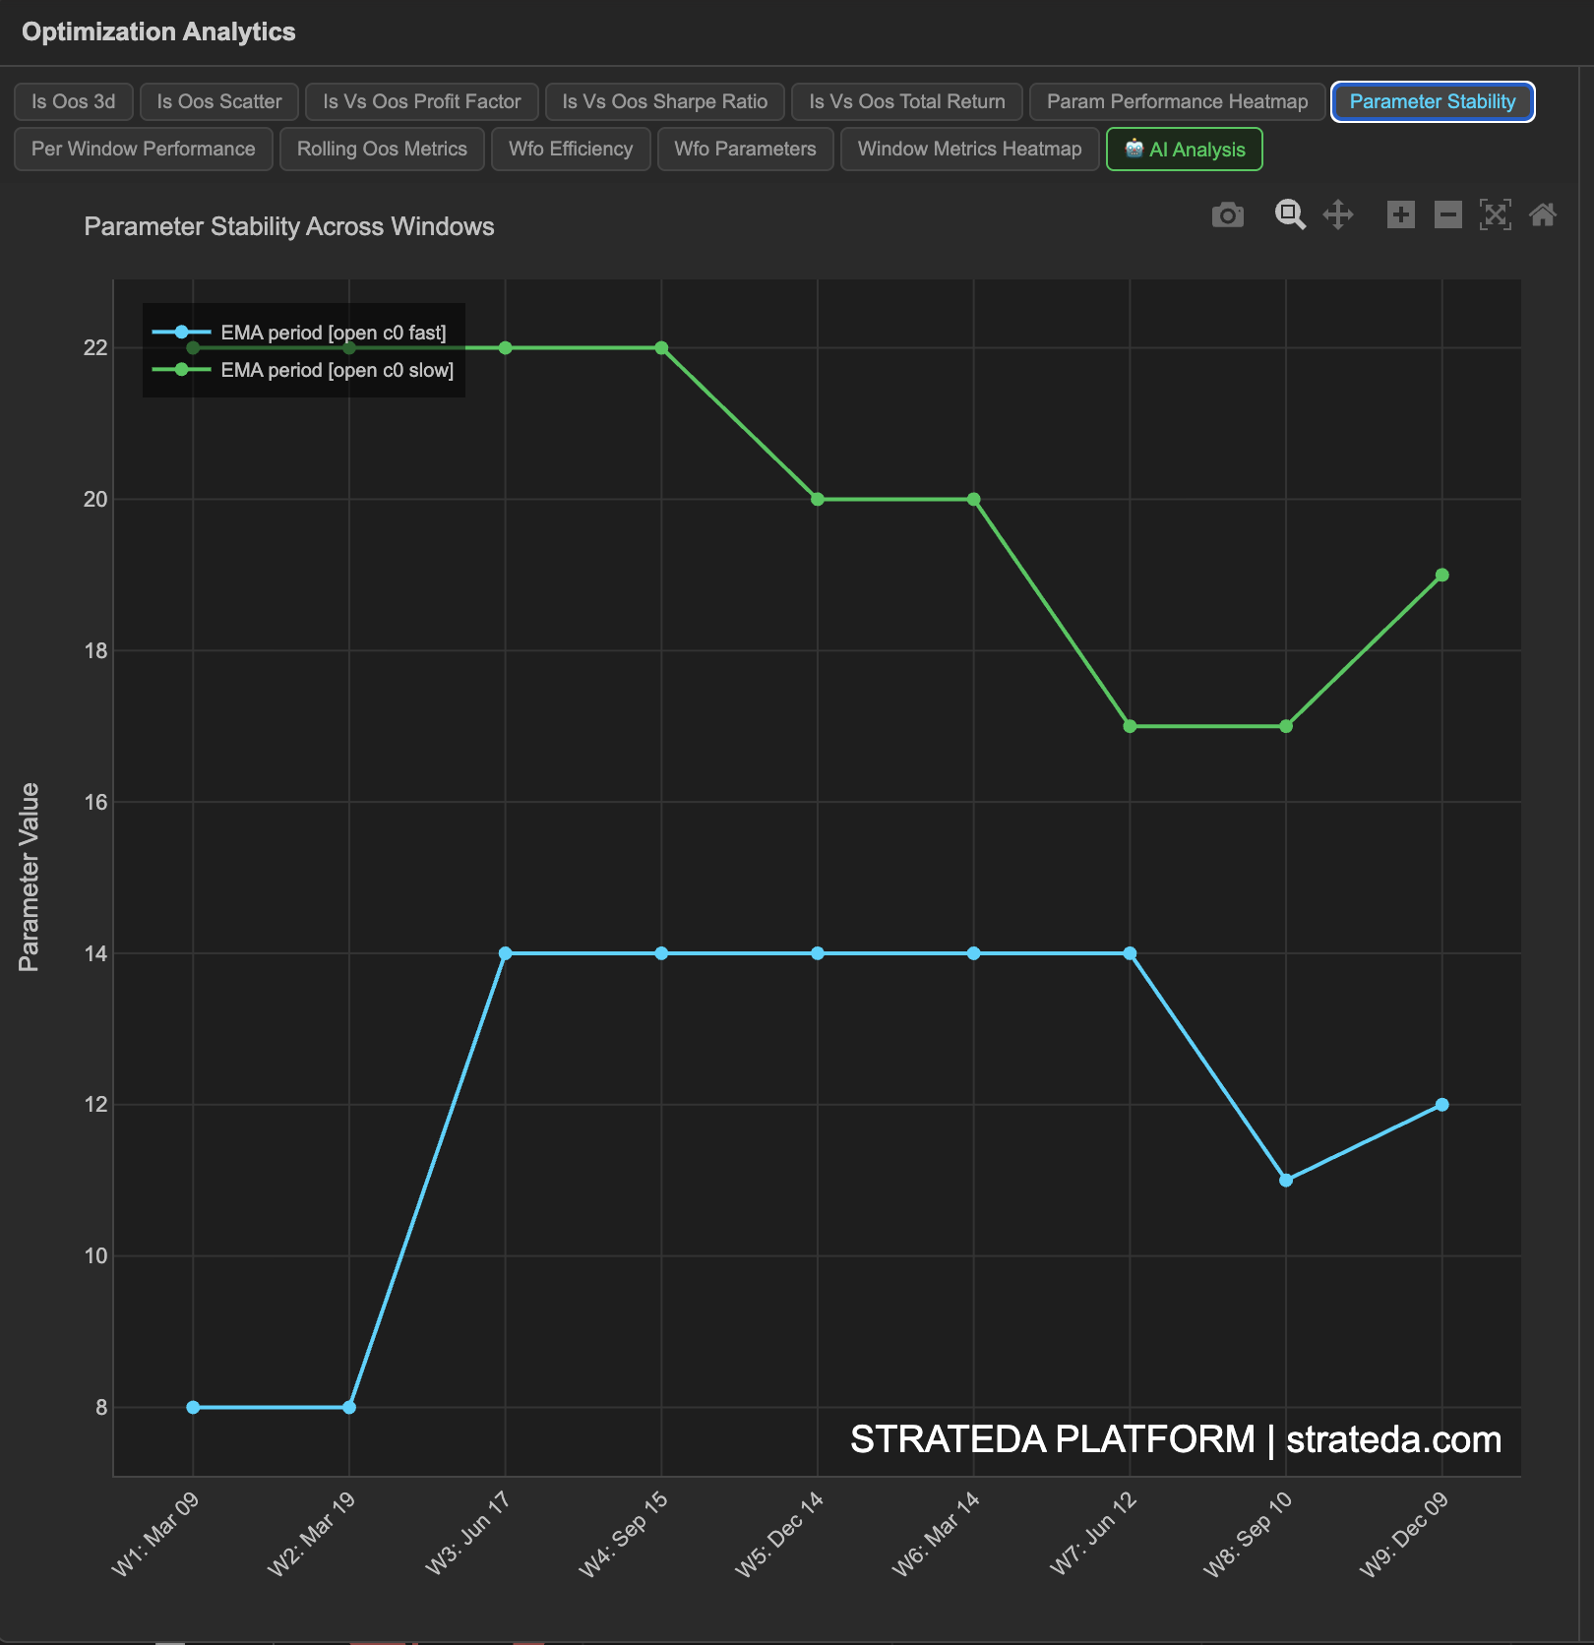Select the box zoom tool
Viewport: 1594px width, 1645px height.
tap(1290, 214)
